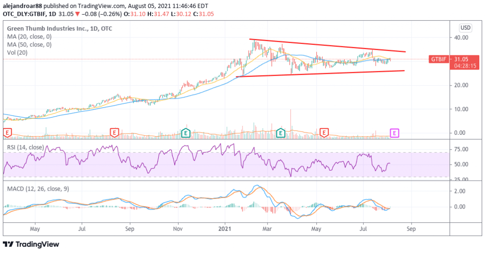
Task: Click the L:30.12 low value in the header
Action: tap(180, 14)
